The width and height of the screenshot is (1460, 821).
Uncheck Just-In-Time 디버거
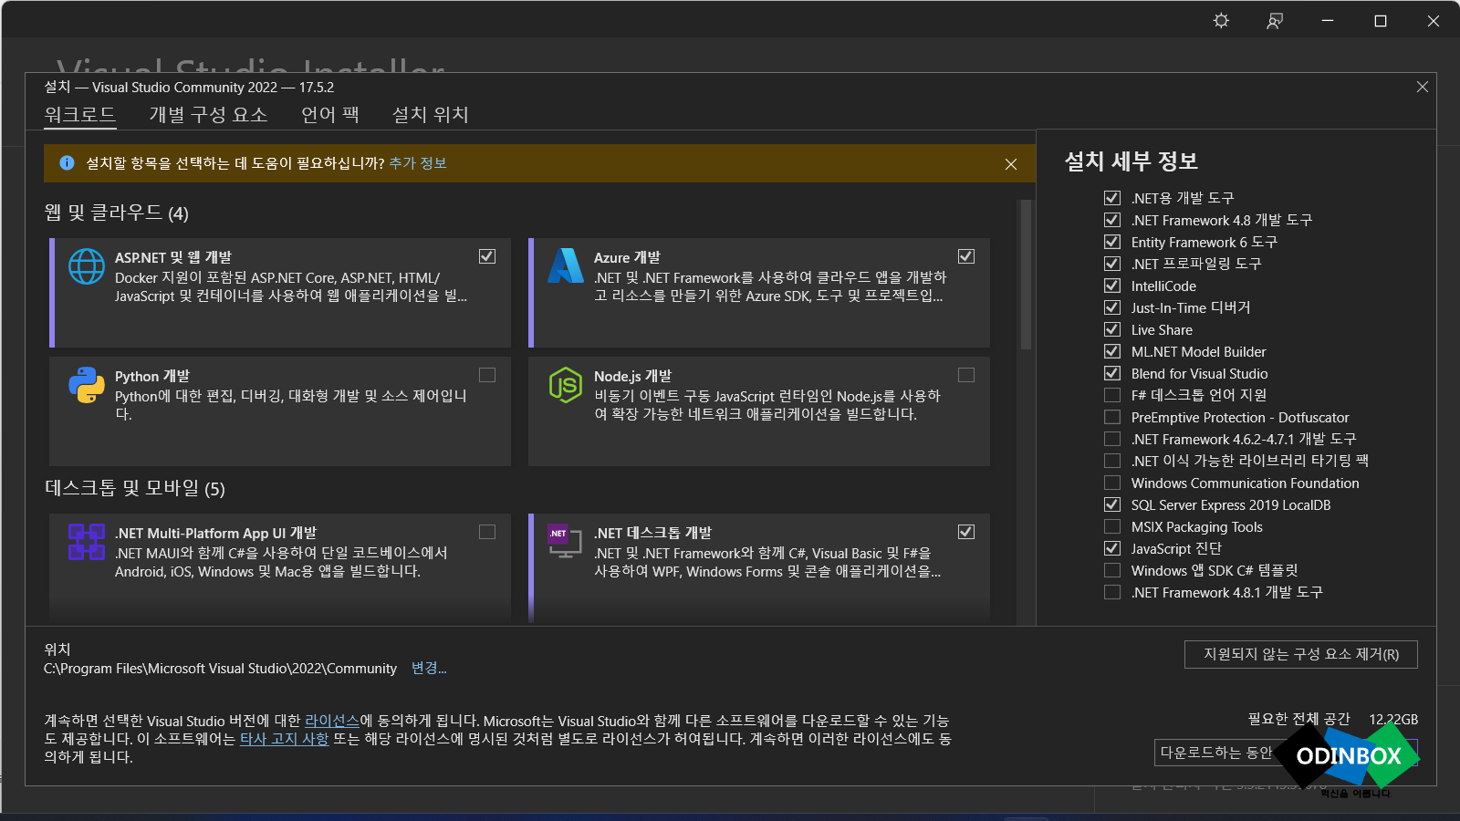coord(1112,307)
